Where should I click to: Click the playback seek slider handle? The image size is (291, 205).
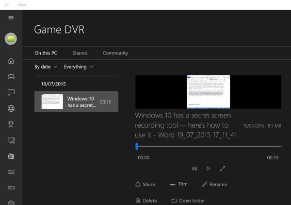click(x=137, y=146)
